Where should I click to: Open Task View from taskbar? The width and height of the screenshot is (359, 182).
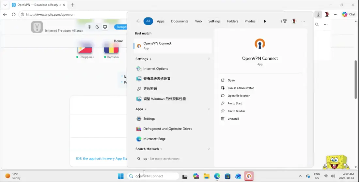[x=185, y=176]
